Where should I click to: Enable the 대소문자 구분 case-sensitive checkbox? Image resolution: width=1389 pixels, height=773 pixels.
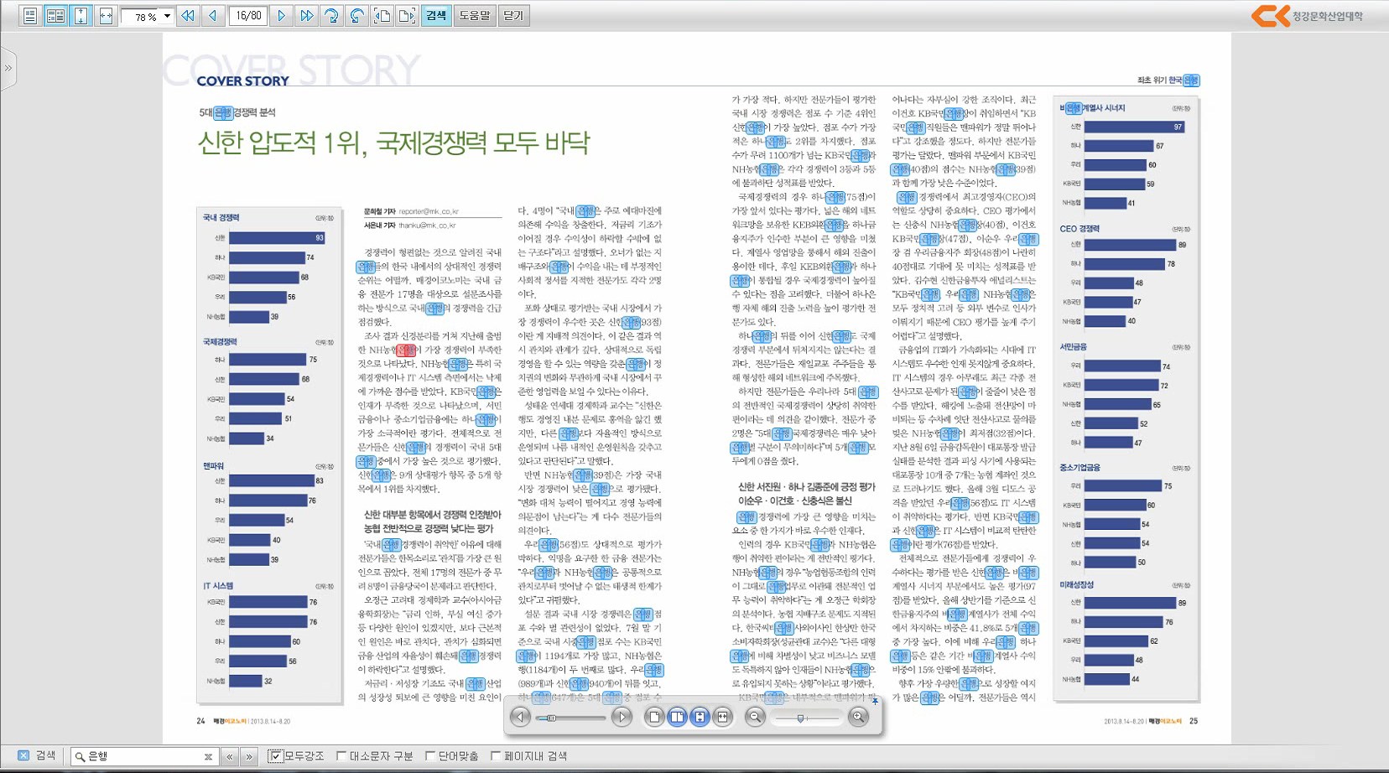(x=341, y=756)
